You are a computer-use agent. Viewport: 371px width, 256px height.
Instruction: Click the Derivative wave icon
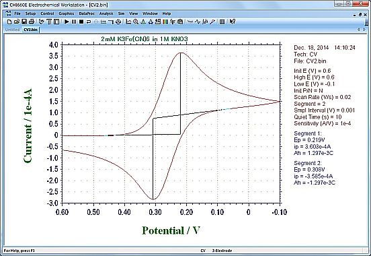[x=198, y=22]
